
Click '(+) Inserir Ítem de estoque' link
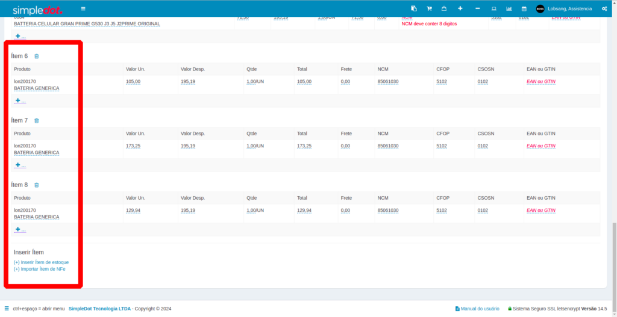coord(41,262)
